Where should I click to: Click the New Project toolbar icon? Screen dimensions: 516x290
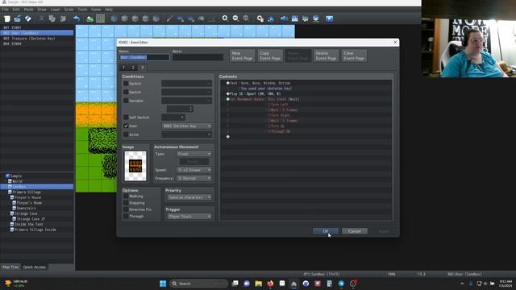(x=7, y=19)
